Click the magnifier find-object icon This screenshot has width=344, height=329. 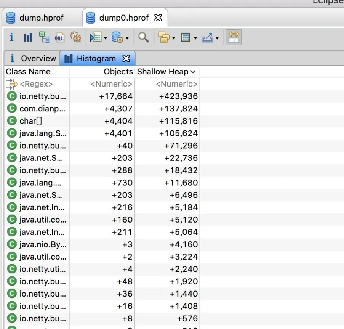tap(144, 37)
